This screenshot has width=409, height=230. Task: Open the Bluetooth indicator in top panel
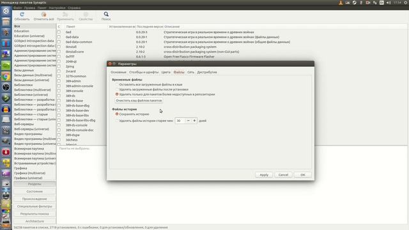click(361, 3)
